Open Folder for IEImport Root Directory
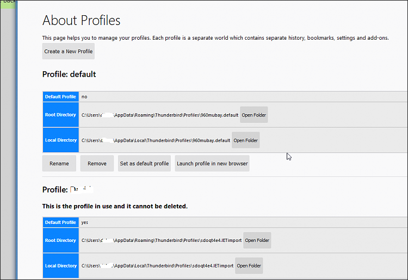Viewport: 408px width, 280px height. point(257,240)
